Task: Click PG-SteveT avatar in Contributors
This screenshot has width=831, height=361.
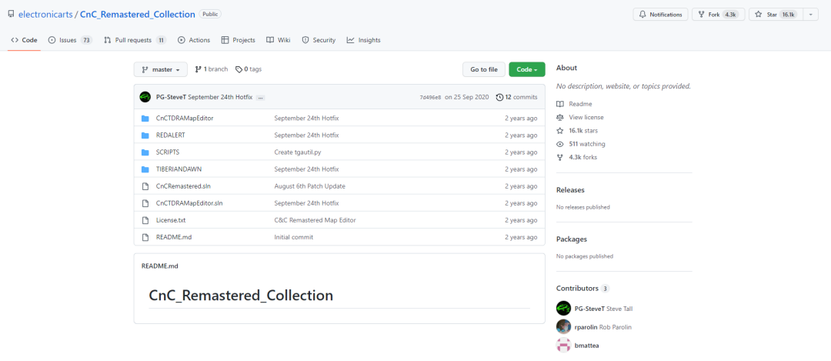Action: coord(563,309)
